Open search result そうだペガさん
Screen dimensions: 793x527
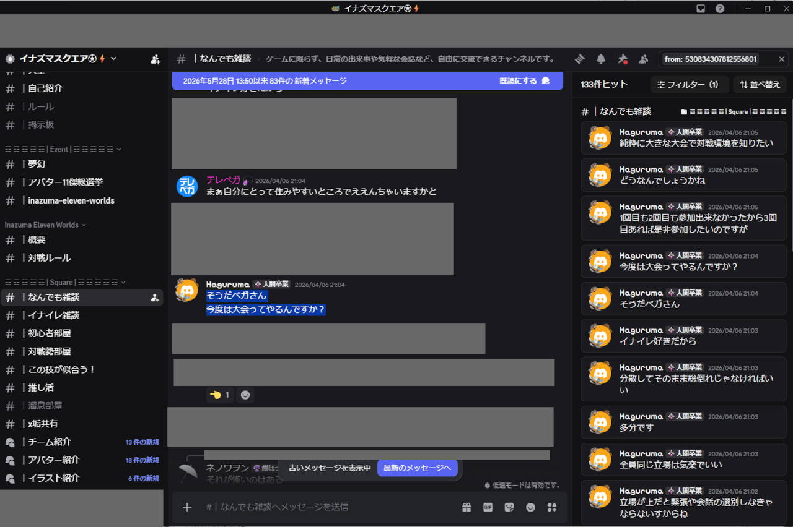(683, 299)
